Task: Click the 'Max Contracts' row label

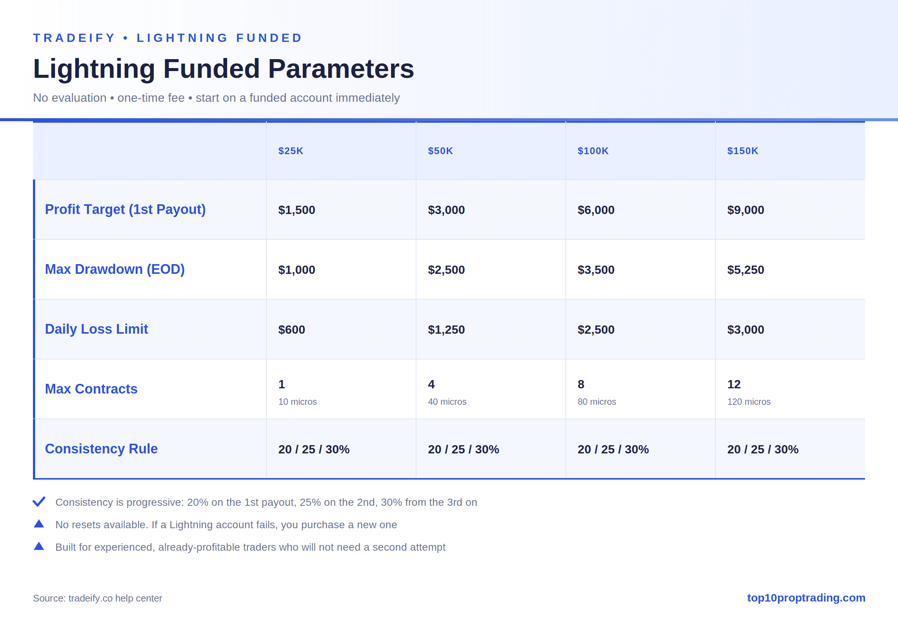Action: [91, 389]
